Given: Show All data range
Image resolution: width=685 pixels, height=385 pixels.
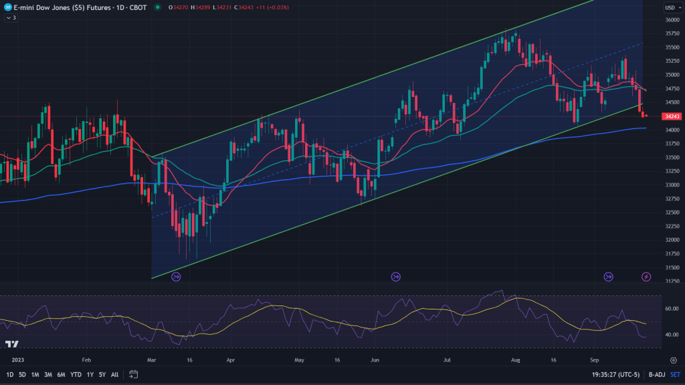Looking at the screenshot, I should click(x=114, y=374).
